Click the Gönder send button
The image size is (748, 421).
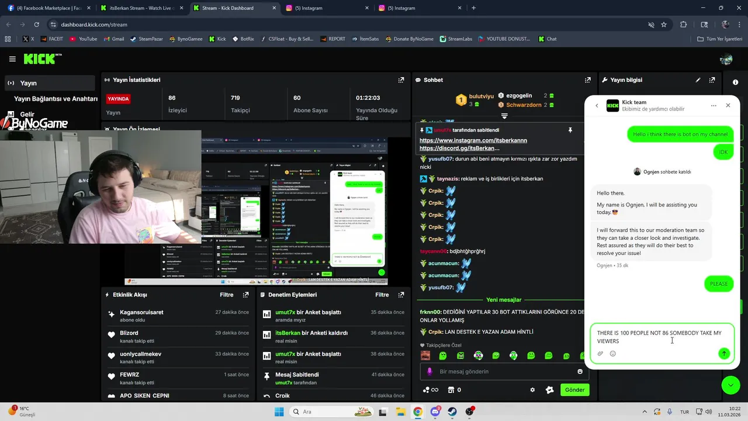click(574, 390)
